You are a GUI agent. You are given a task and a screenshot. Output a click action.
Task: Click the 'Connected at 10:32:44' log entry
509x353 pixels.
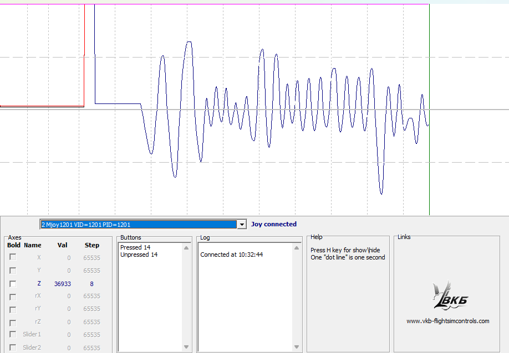[231, 255]
